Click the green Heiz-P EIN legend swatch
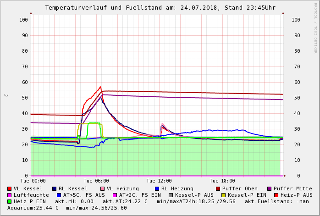This screenshot has height=216, width=320. (x=9, y=201)
